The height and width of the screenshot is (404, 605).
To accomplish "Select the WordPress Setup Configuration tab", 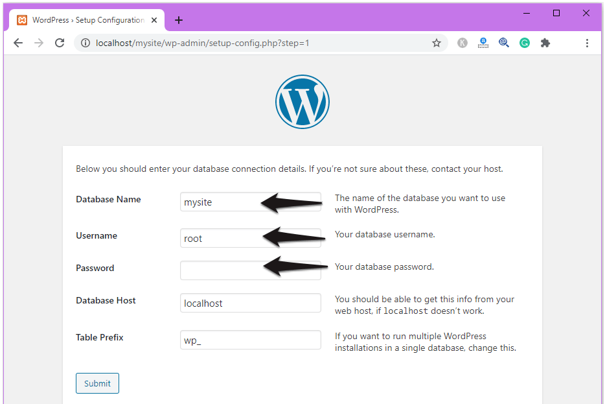I will [87, 20].
